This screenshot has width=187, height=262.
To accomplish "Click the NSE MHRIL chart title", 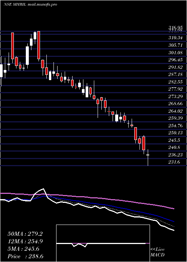I will click(x=15, y=4).
